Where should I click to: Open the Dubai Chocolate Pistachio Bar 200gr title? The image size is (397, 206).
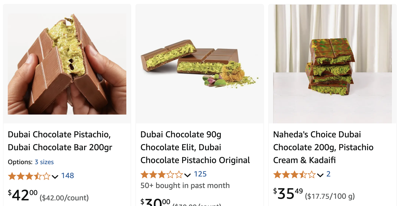(60, 141)
